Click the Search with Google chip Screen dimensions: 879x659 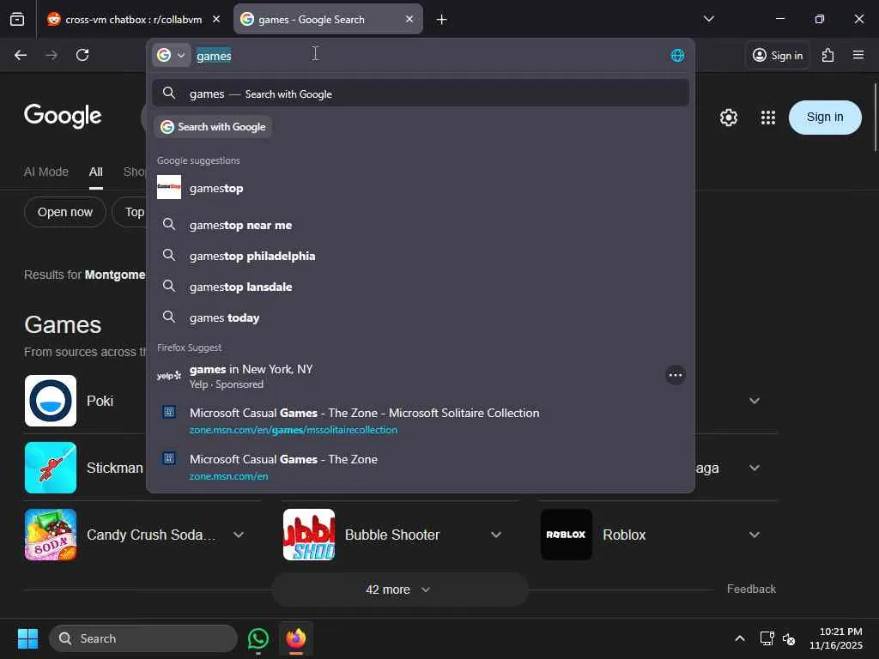[213, 127]
